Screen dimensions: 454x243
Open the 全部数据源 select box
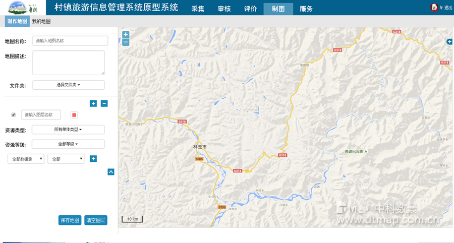click(x=26, y=159)
